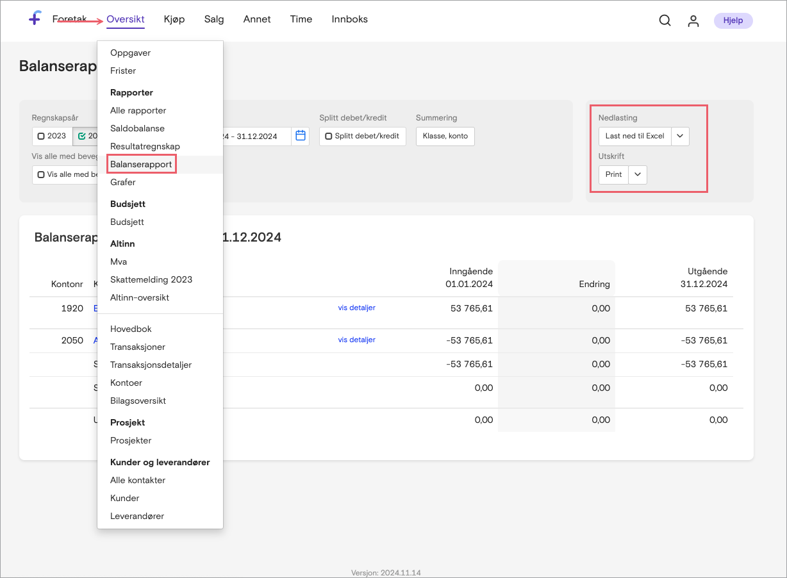Open the Kjøp menu

point(174,19)
